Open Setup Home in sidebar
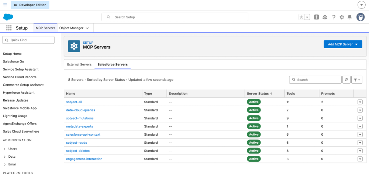369x179 pixels. [x=12, y=54]
